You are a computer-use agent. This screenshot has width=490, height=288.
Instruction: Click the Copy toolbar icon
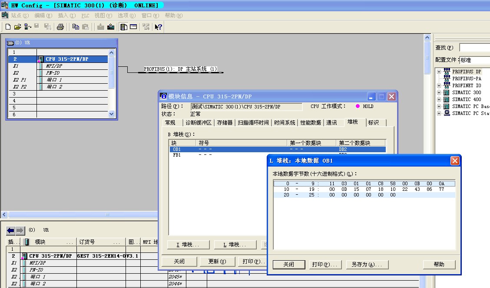pos(76,27)
